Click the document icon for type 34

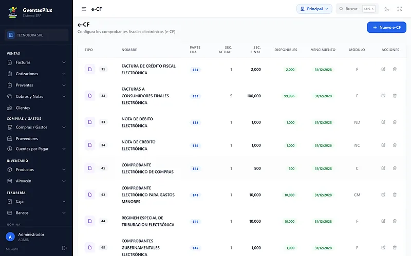[x=89, y=145]
